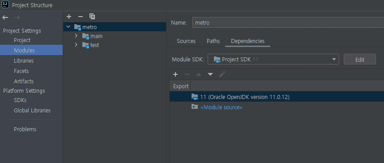The width and height of the screenshot is (384, 163).
Task: Expand the test module node
Action: pyautogui.click(x=76, y=45)
